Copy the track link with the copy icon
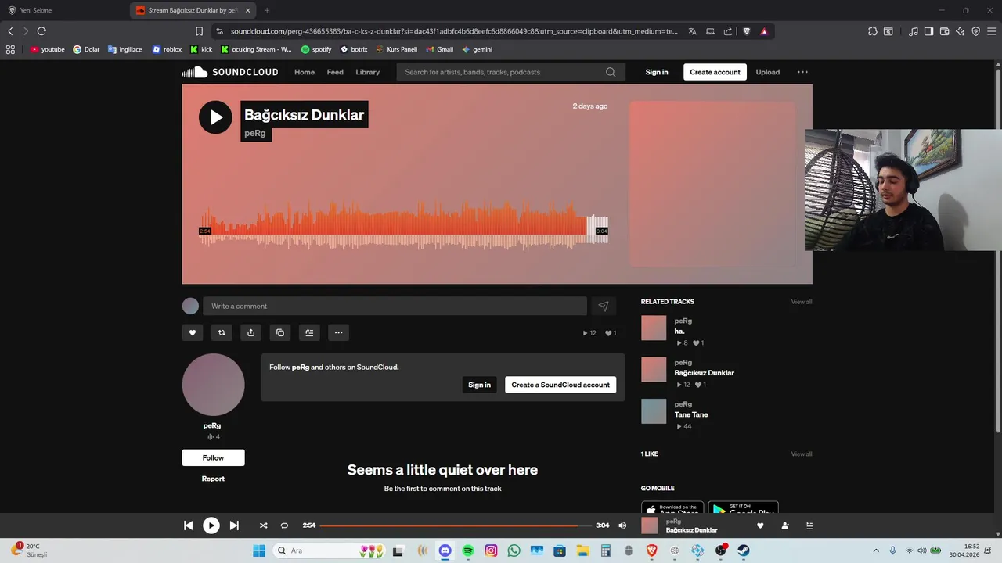This screenshot has width=1002, height=563. click(280, 332)
